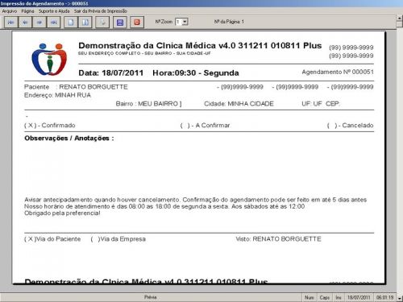Select single page view icon
Screen dimensions: 403x302
point(71,23)
